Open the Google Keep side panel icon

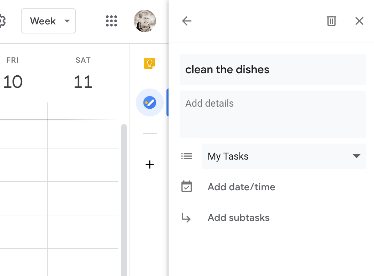coord(150,63)
